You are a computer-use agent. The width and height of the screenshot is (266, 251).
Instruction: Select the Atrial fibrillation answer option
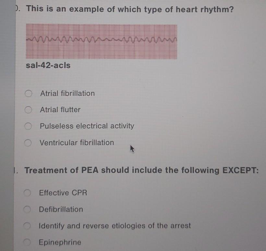coord(28,93)
